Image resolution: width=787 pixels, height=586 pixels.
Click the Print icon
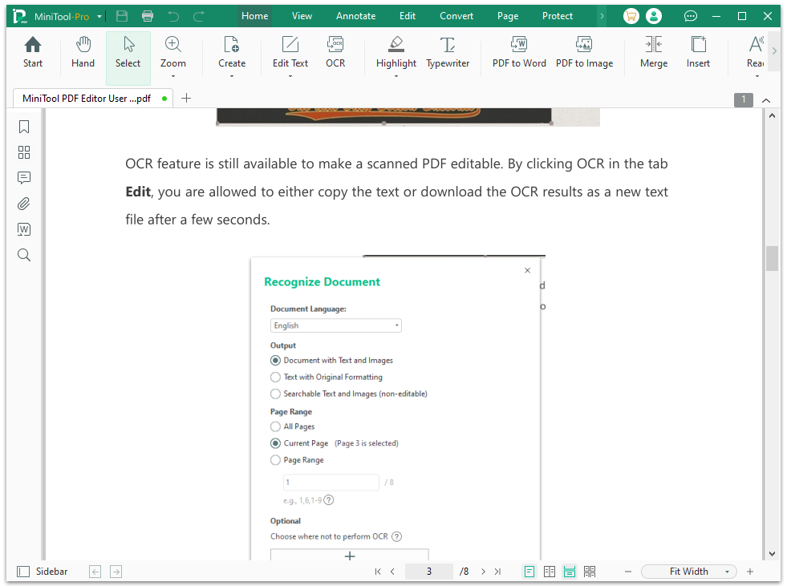coord(148,16)
